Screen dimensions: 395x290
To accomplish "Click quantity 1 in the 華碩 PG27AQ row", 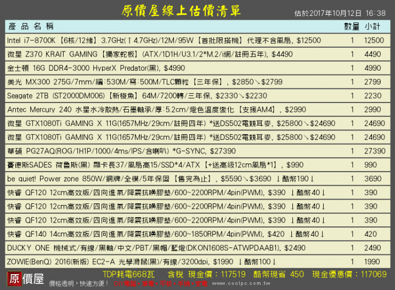I will coord(352,151).
